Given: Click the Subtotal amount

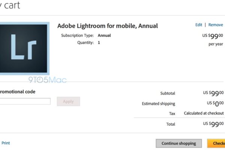Looking at the screenshot, I should (213, 93).
